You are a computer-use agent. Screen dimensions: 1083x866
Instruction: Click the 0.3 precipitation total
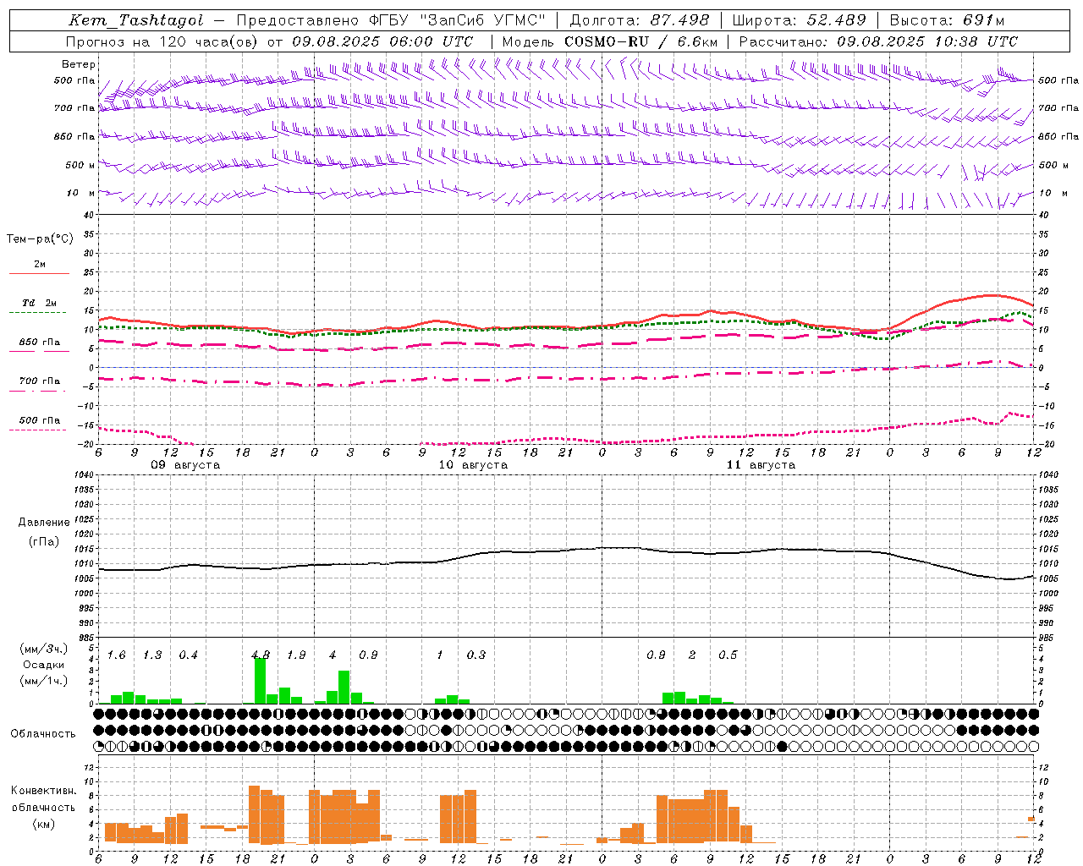(476, 655)
